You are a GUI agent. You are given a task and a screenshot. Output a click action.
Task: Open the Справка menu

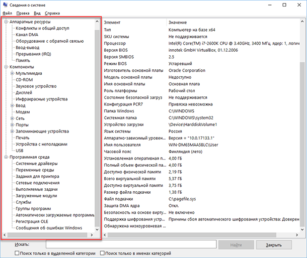52,13
